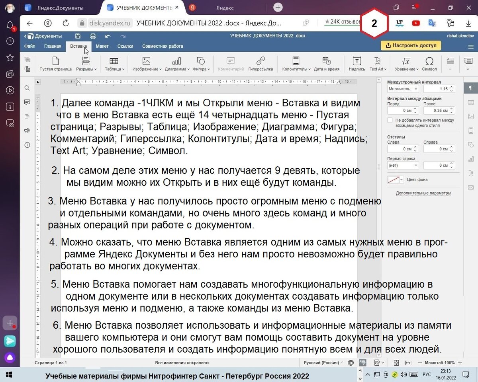
Task: Open the paragraph settings panel icon
Action: [471, 88]
